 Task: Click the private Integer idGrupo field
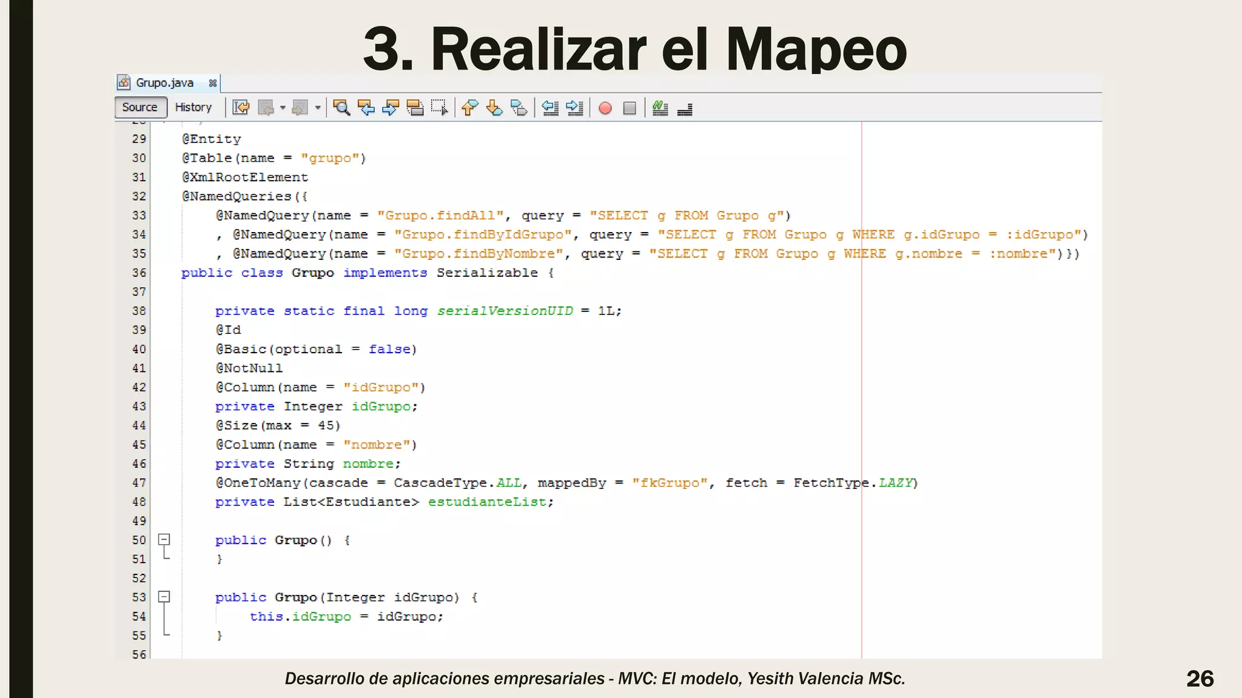(317, 407)
